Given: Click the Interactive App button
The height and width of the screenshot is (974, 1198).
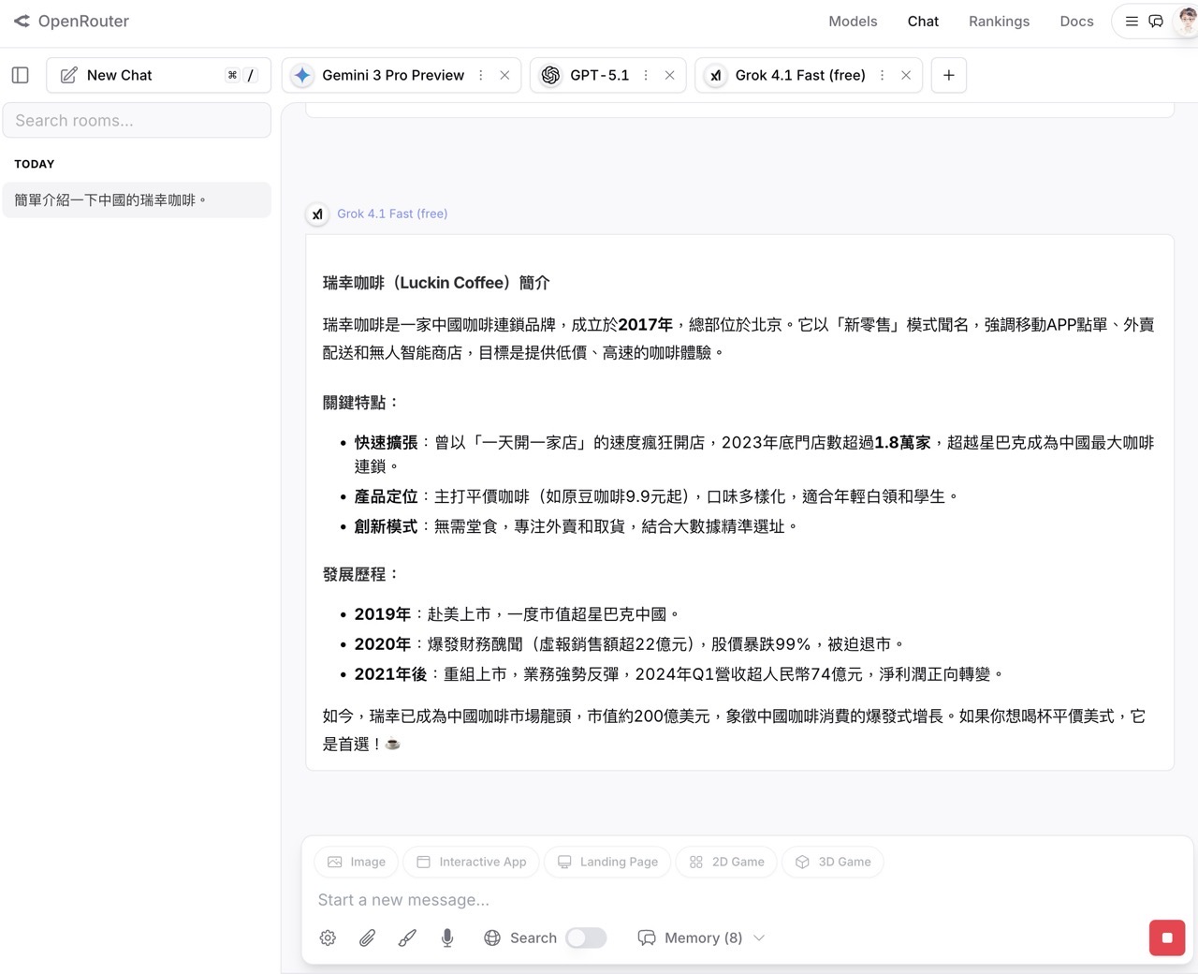Looking at the screenshot, I should pos(471,862).
